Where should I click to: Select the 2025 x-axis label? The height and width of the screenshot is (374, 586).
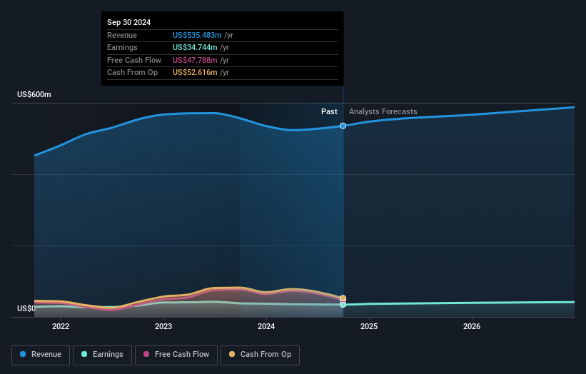(x=369, y=326)
